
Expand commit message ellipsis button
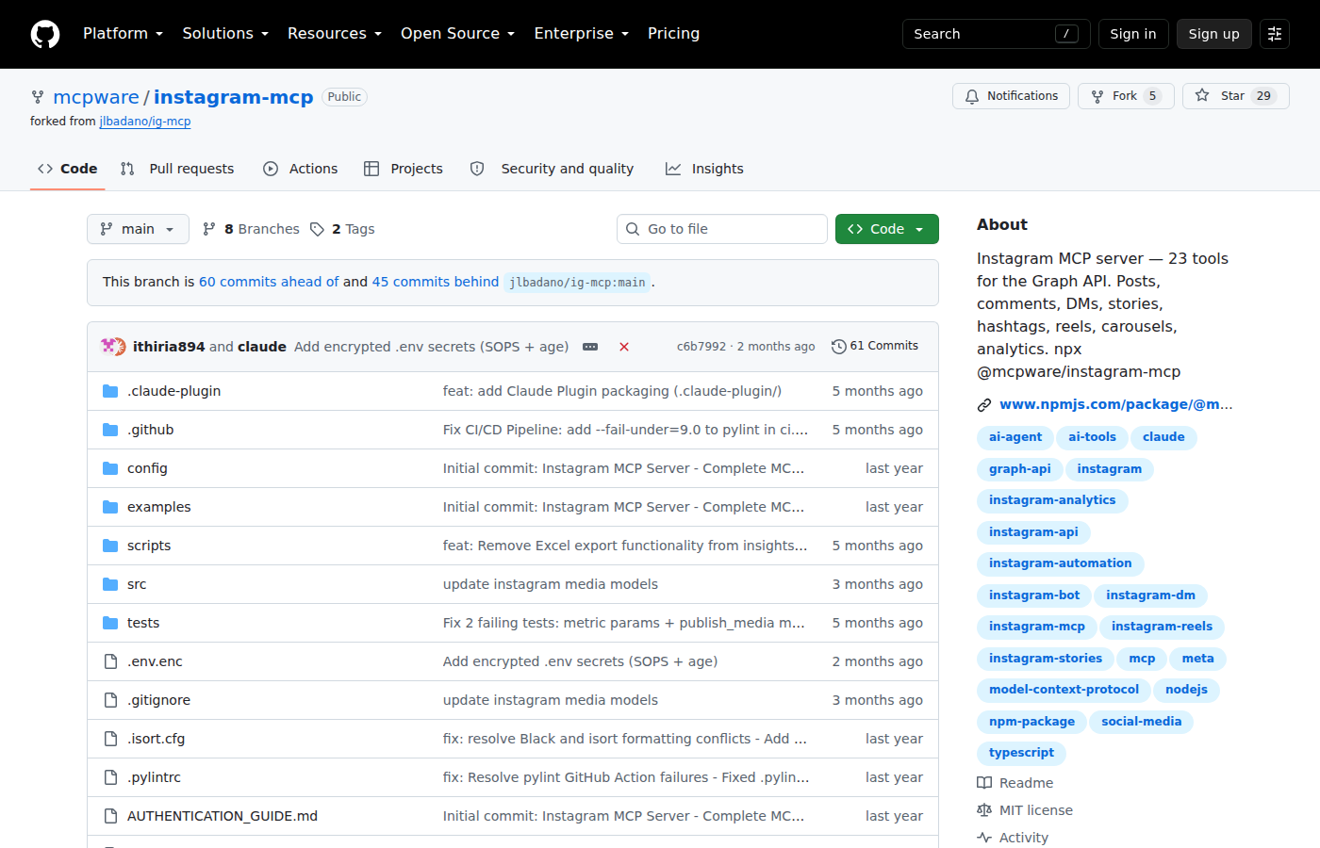[590, 347]
